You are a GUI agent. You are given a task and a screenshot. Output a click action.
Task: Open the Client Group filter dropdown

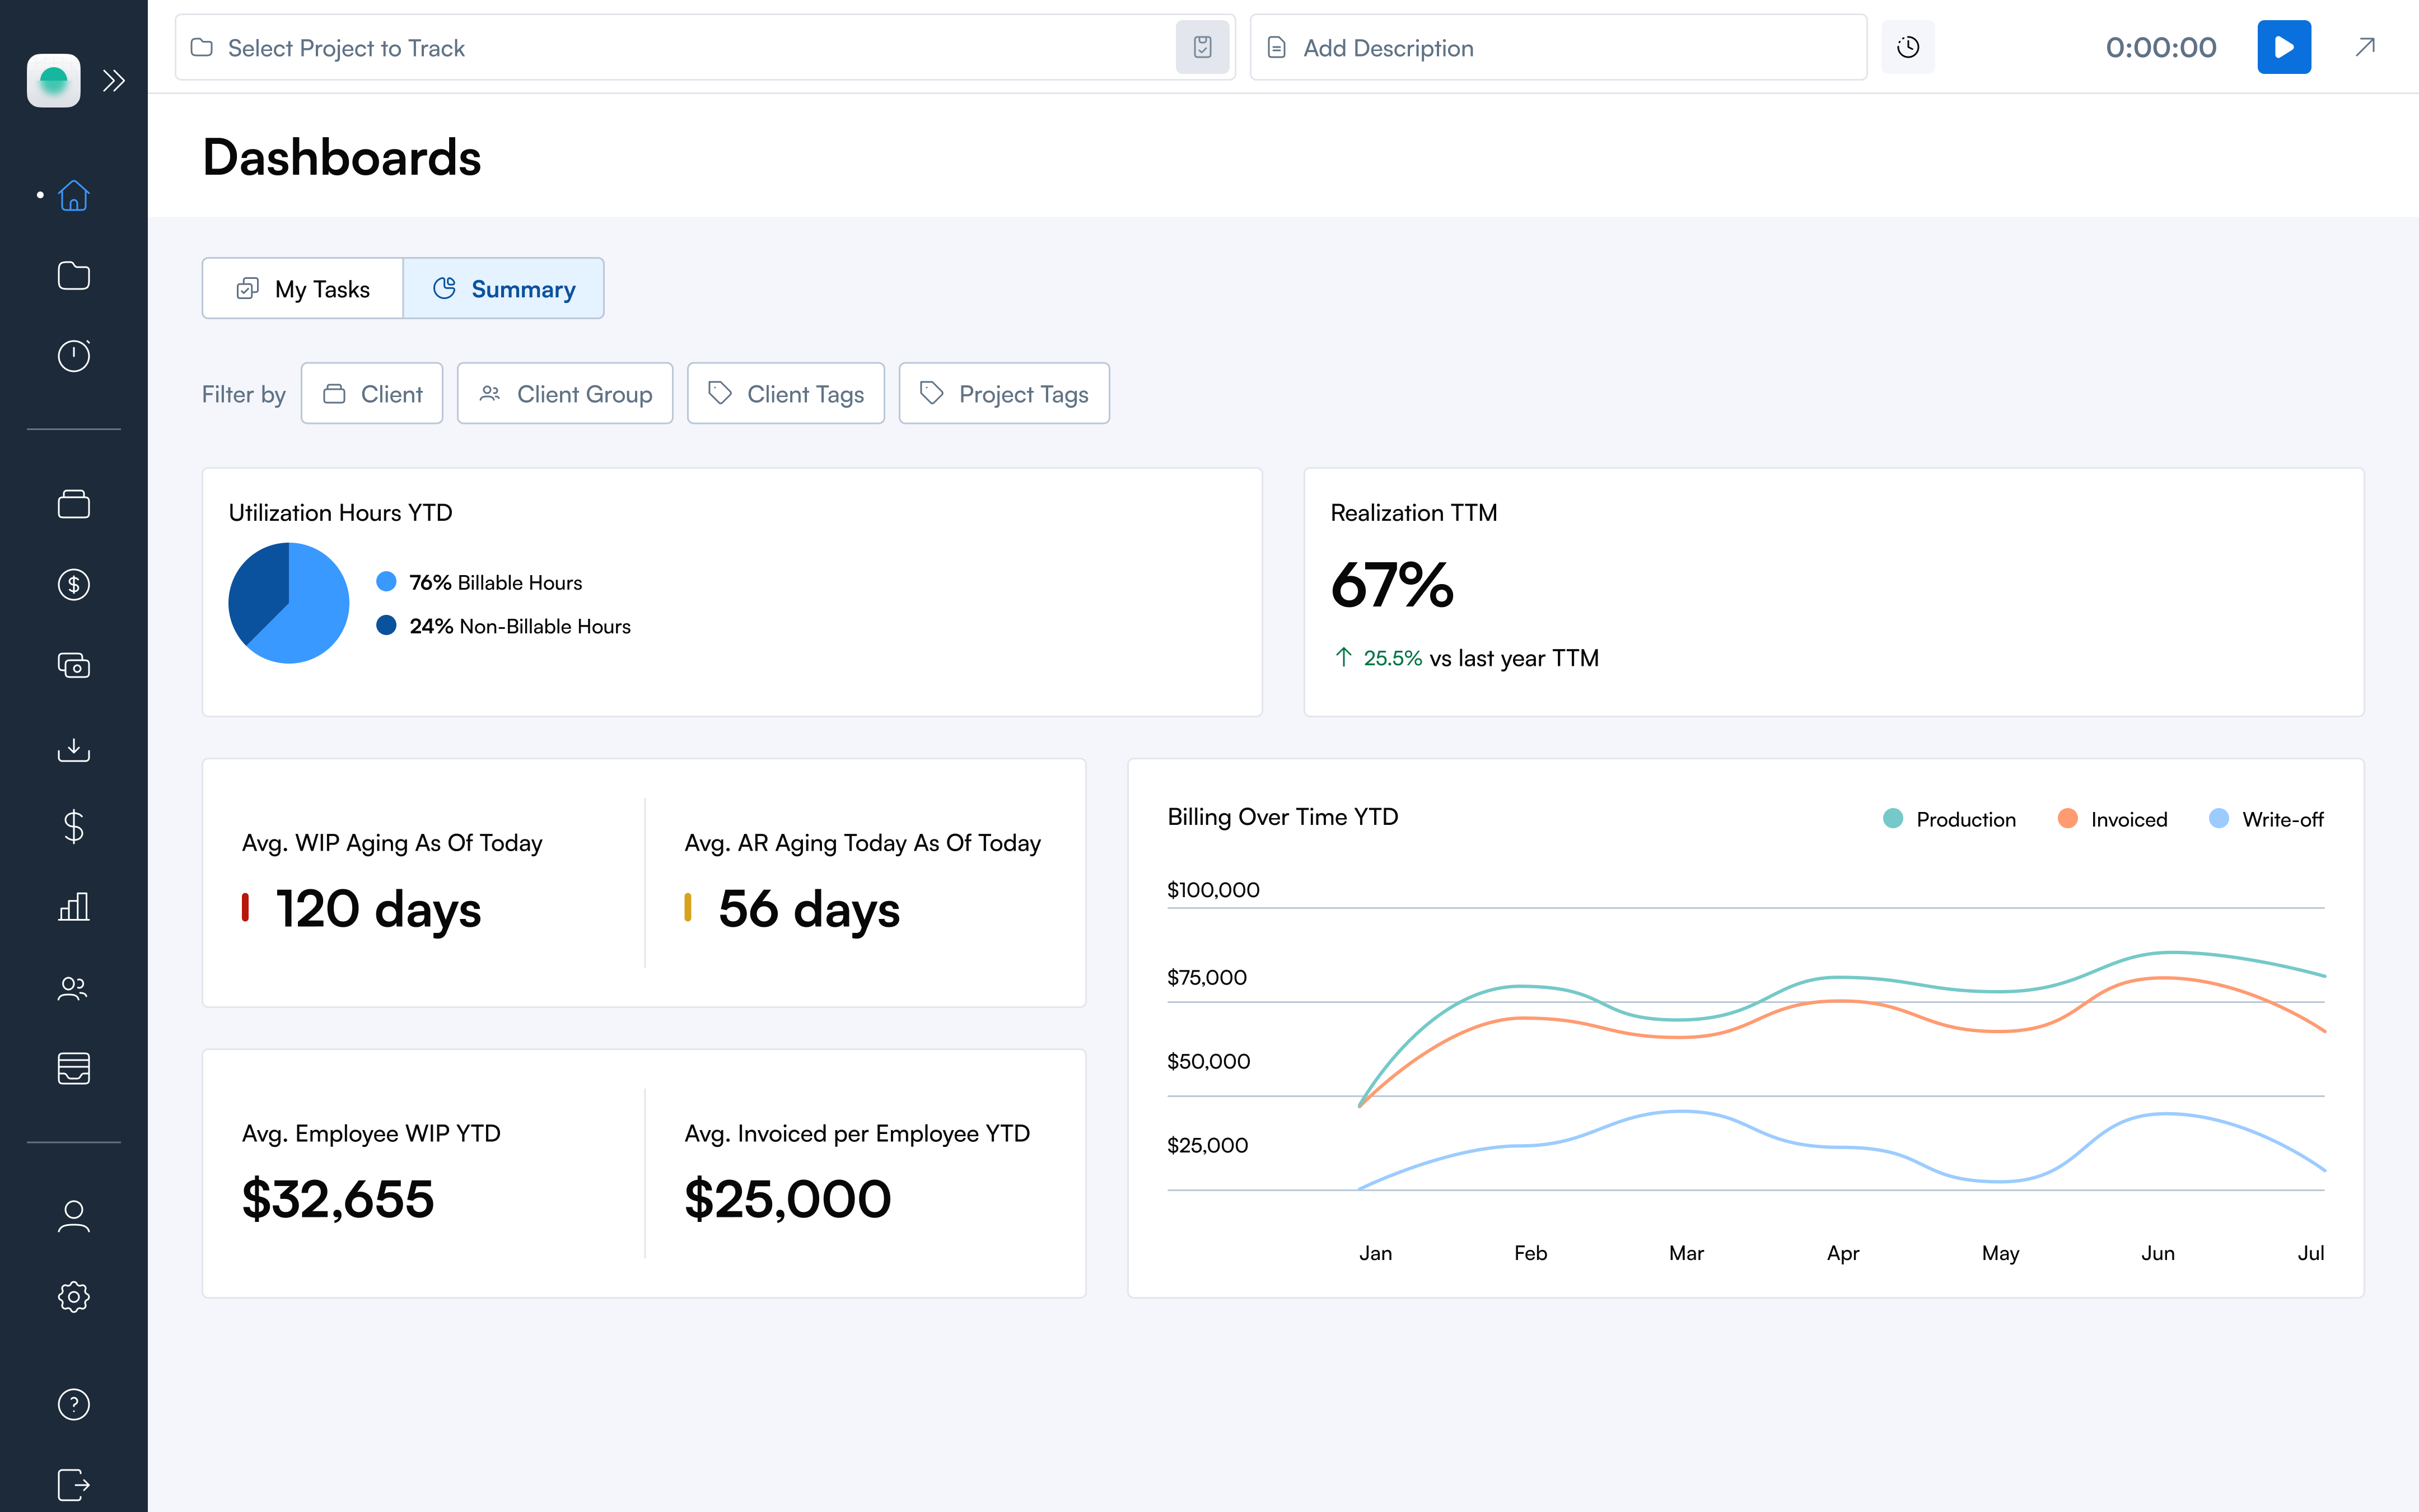[565, 394]
